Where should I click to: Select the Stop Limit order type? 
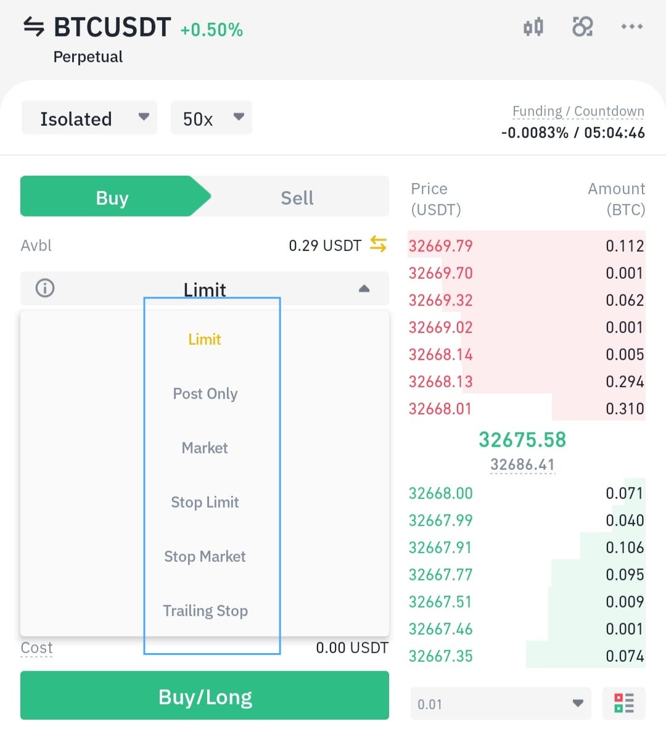(x=205, y=502)
